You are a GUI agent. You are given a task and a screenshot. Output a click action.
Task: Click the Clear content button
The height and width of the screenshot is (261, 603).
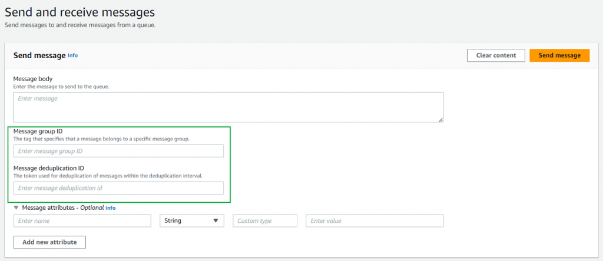495,55
